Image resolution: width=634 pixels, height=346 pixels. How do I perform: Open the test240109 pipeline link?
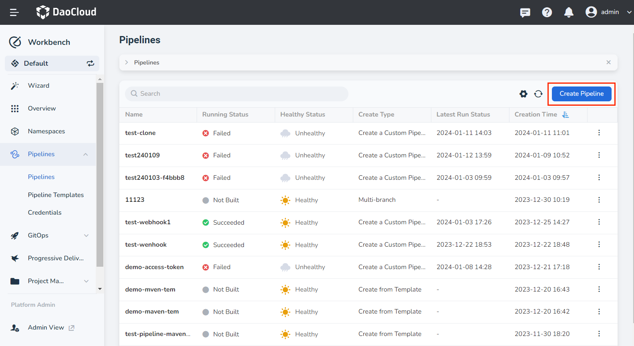pyautogui.click(x=142, y=155)
